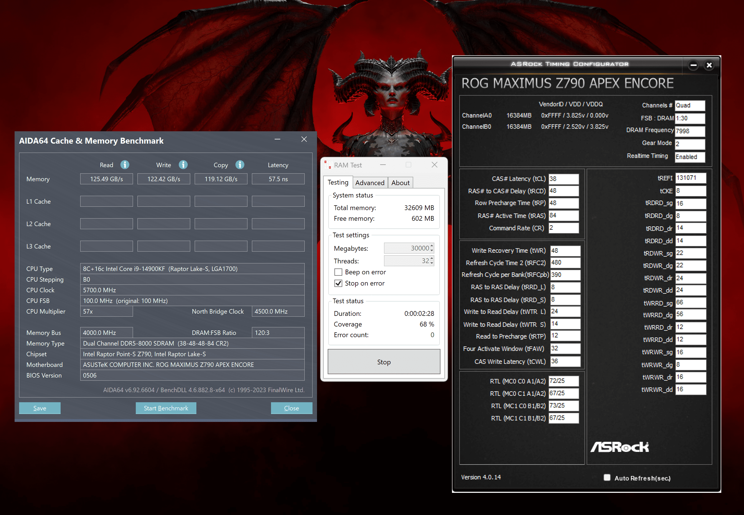This screenshot has height=515, width=744.
Task: Click the CPU Type field showing i9-14900KF
Action: (192, 269)
